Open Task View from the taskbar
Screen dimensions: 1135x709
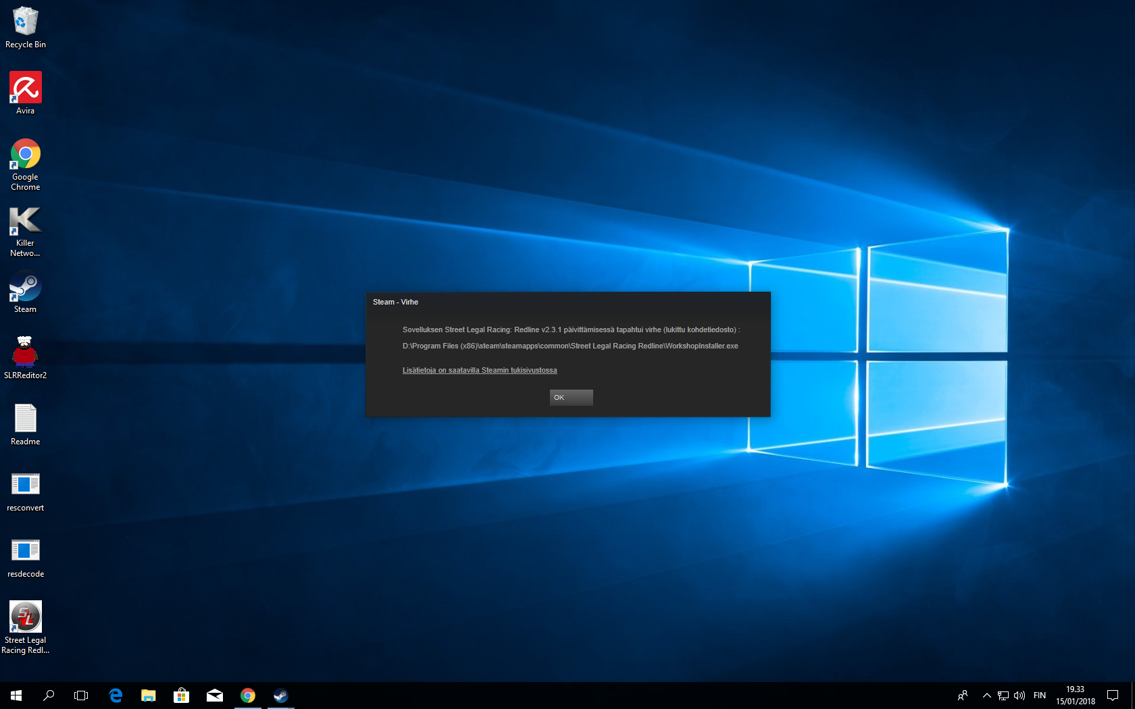(x=81, y=695)
